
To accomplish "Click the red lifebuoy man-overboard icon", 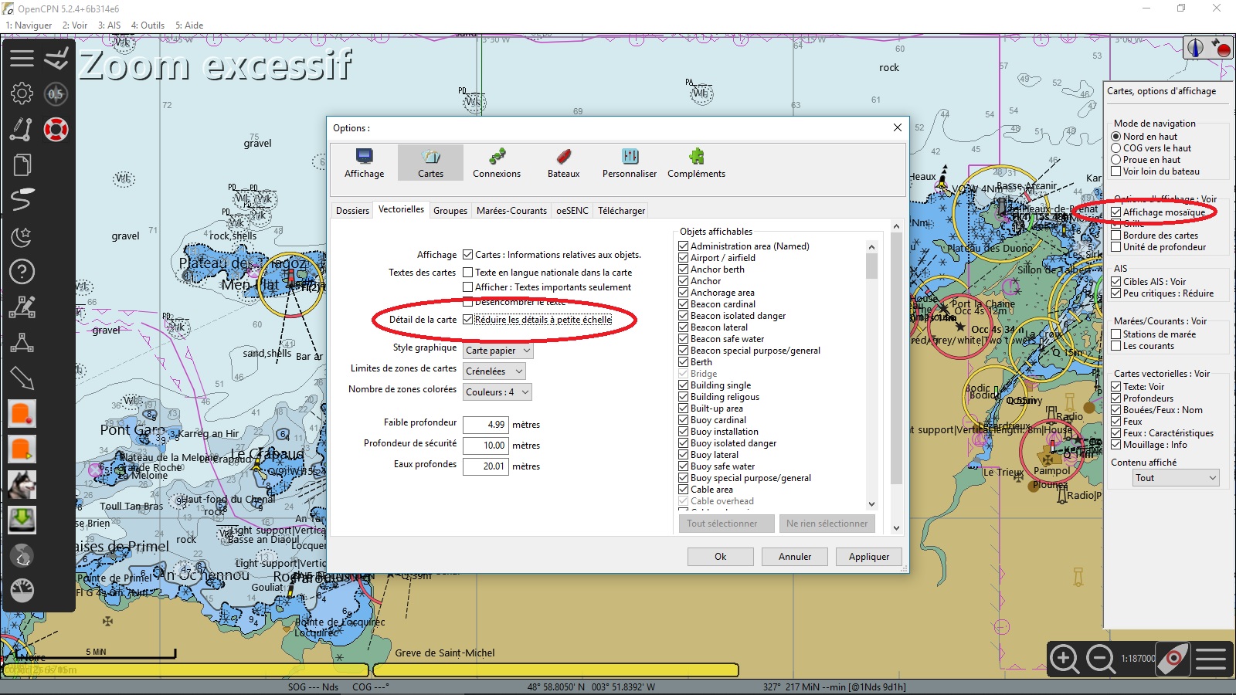I will (x=56, y=129).
